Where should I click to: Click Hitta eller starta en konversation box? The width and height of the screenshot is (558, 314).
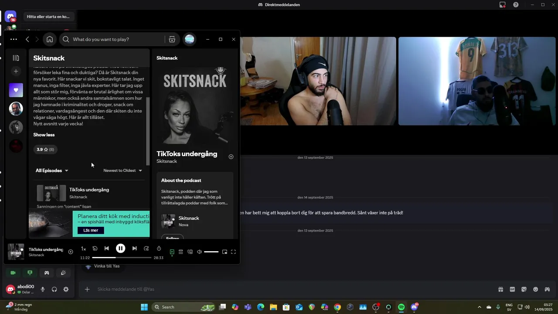[x=48, y=17]
